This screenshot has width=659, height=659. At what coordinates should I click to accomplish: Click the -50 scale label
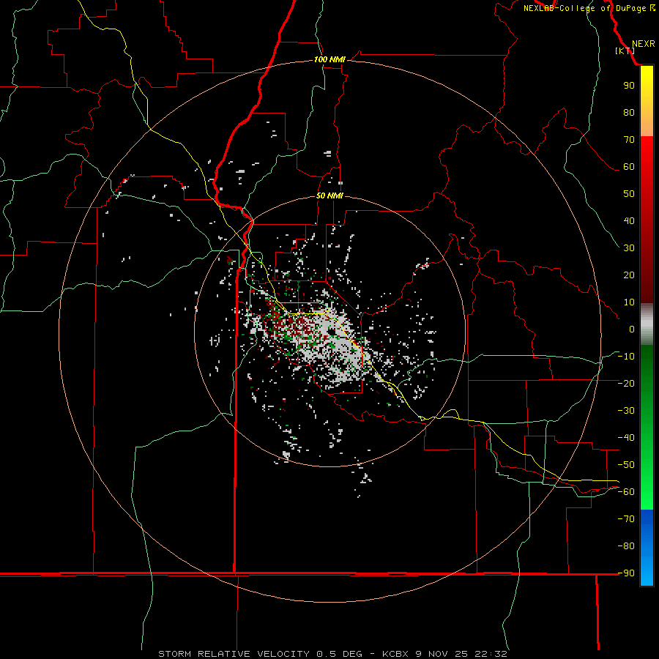click(626, 464)
